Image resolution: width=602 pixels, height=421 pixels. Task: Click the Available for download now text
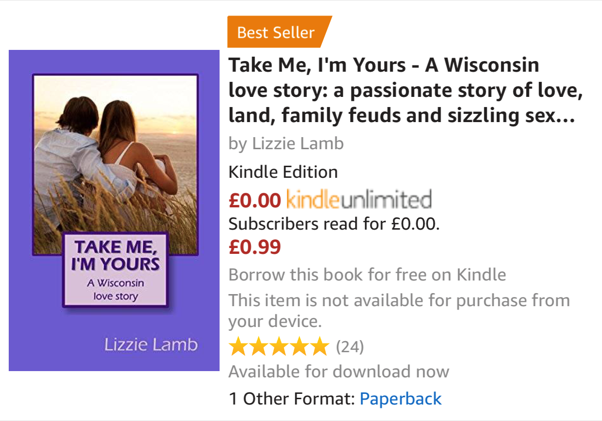pos(338,372)
